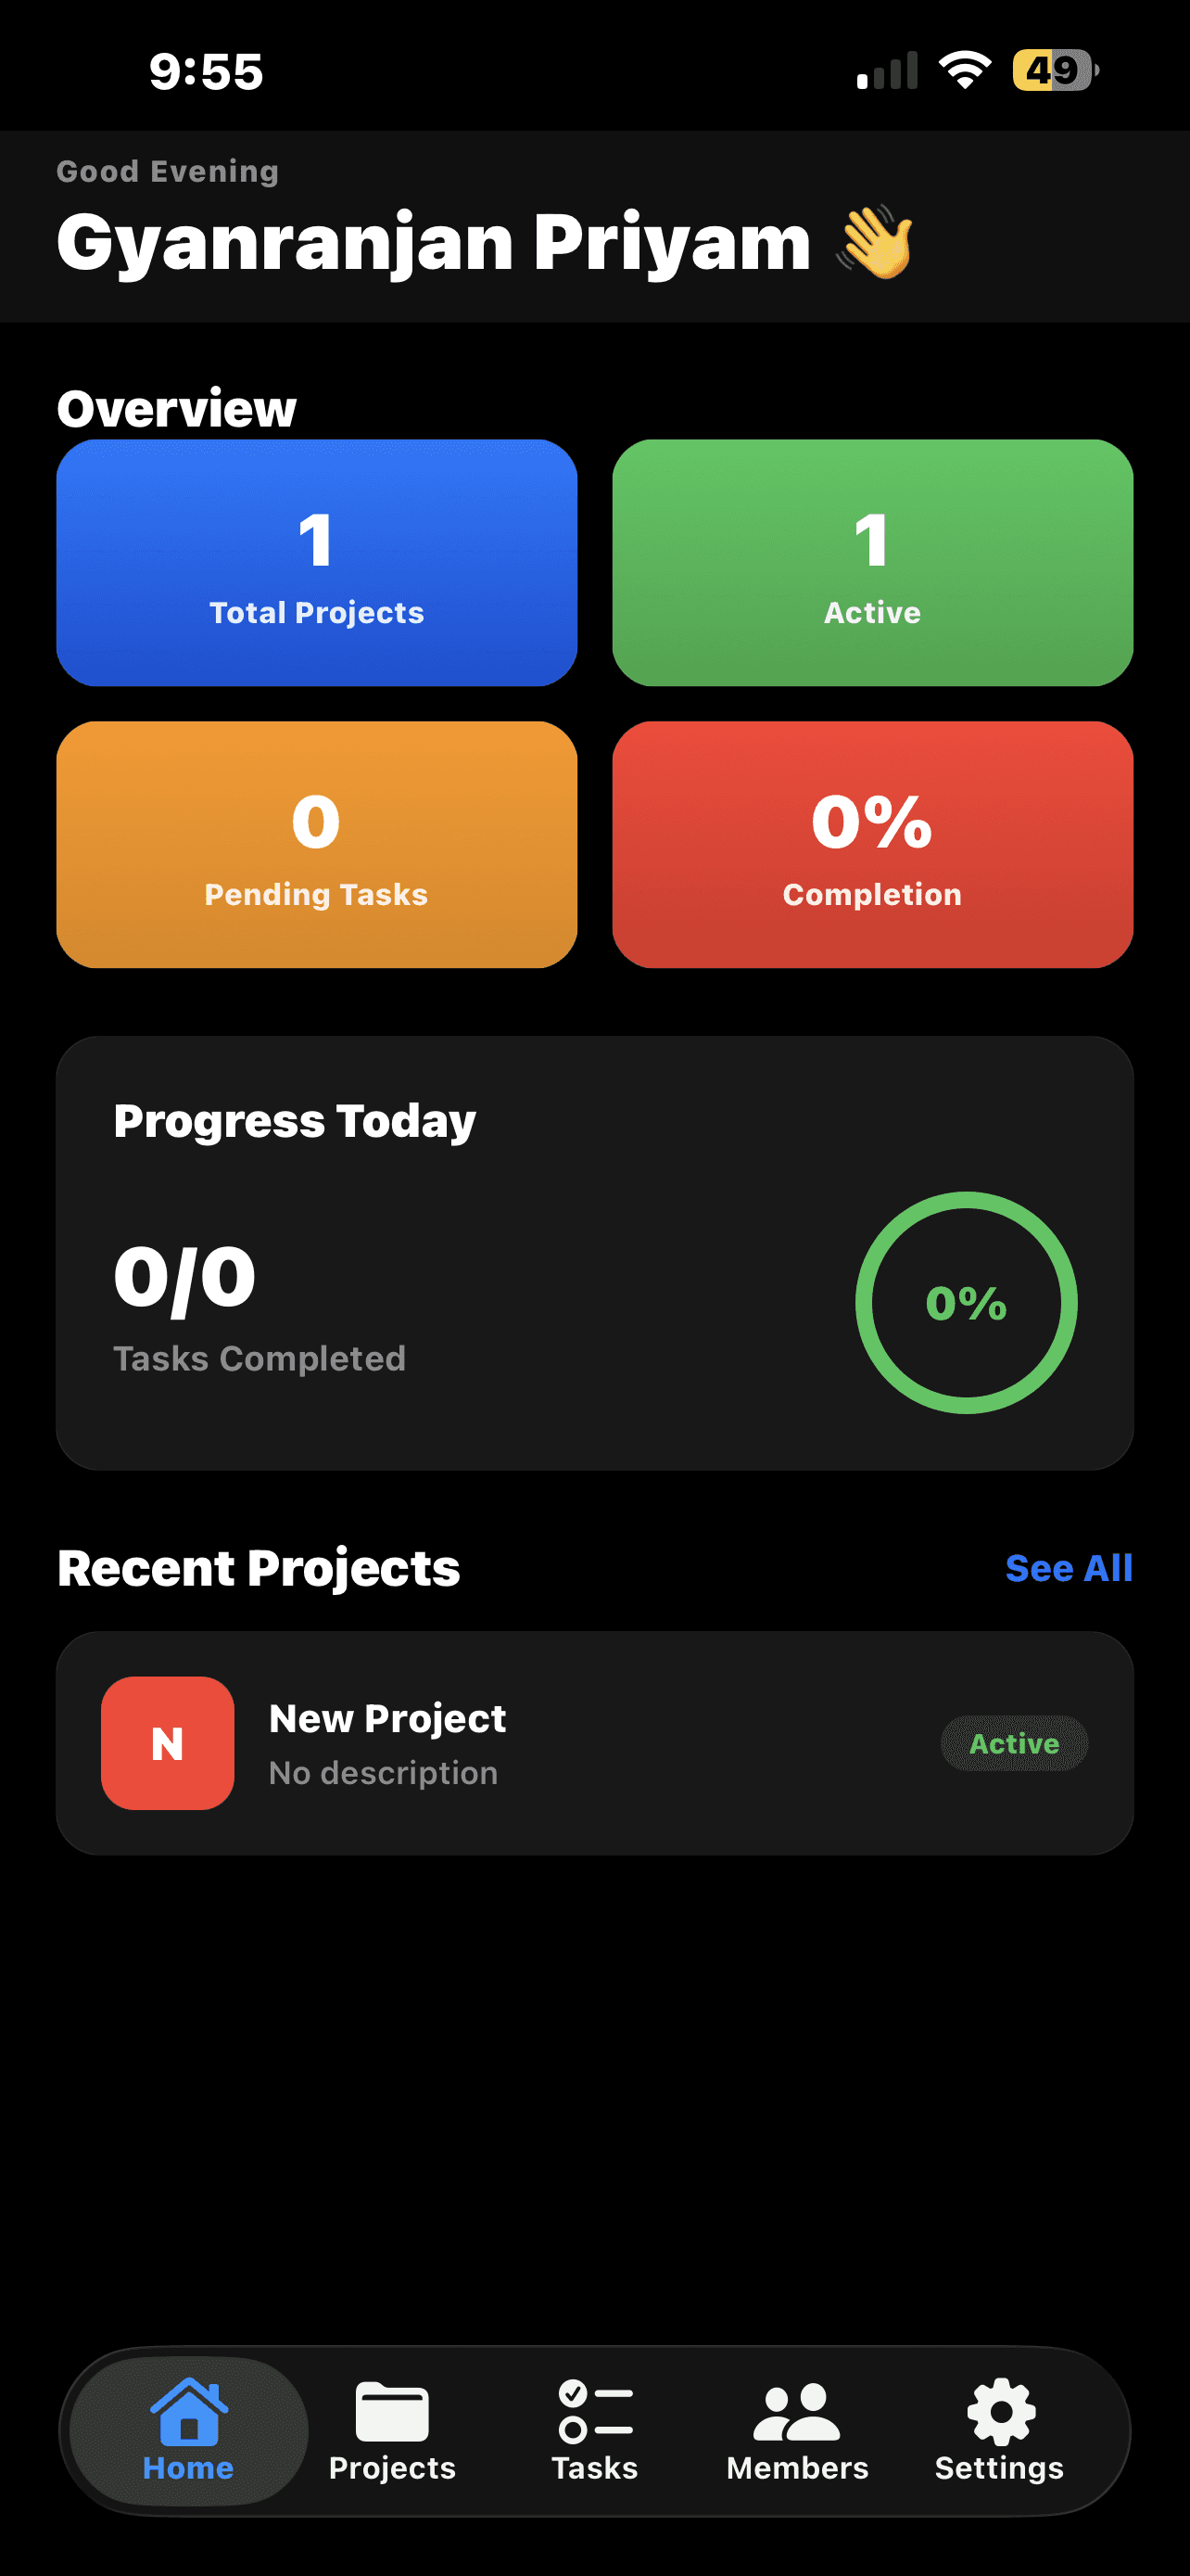Image resolution: width=1190 pixels, height=2576 pixels.
Task: Tap the waving hand emoji
Action: point(875,243)
